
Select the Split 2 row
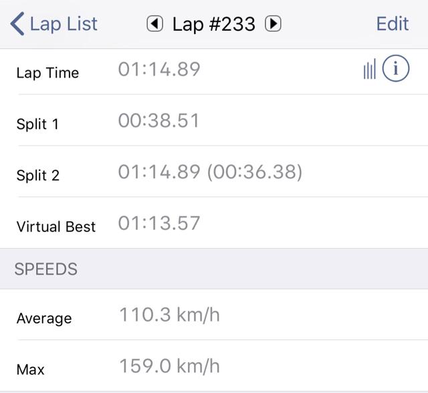point(214,171)
